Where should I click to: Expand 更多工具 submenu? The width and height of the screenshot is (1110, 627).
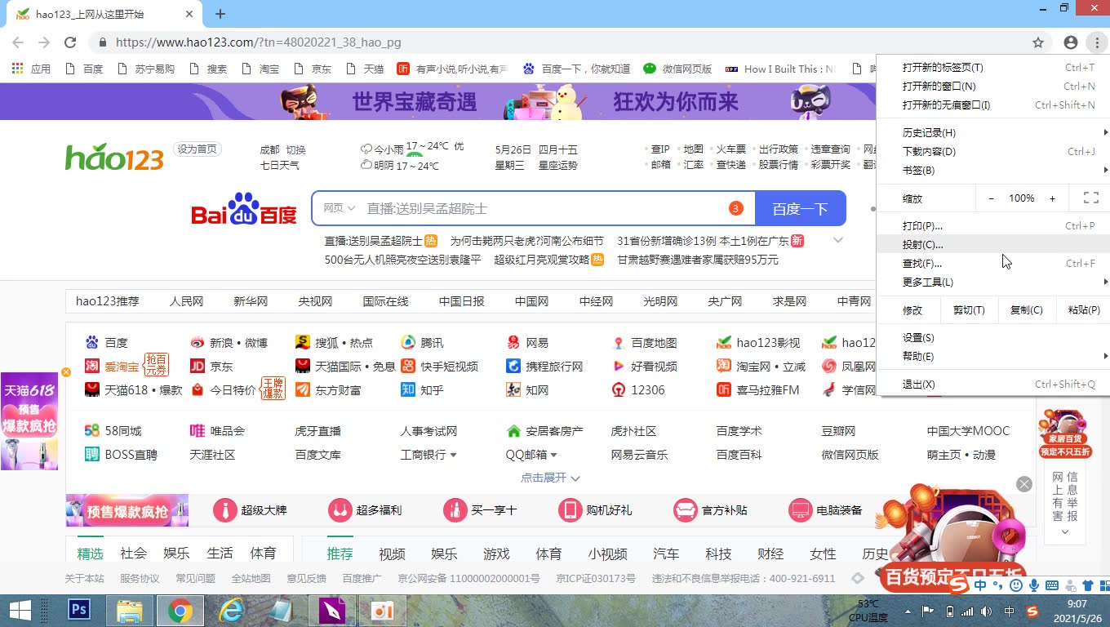point(993,282)
